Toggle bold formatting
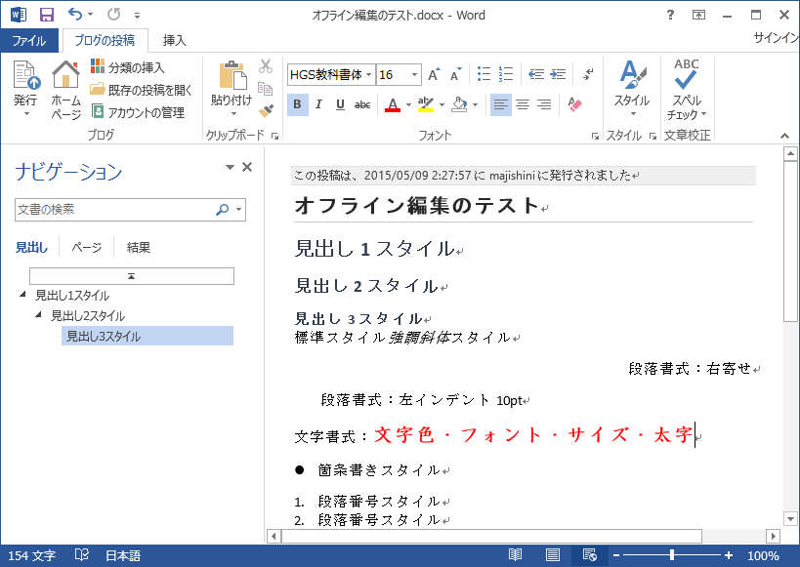800x567 pixels. tap(298, 104)
